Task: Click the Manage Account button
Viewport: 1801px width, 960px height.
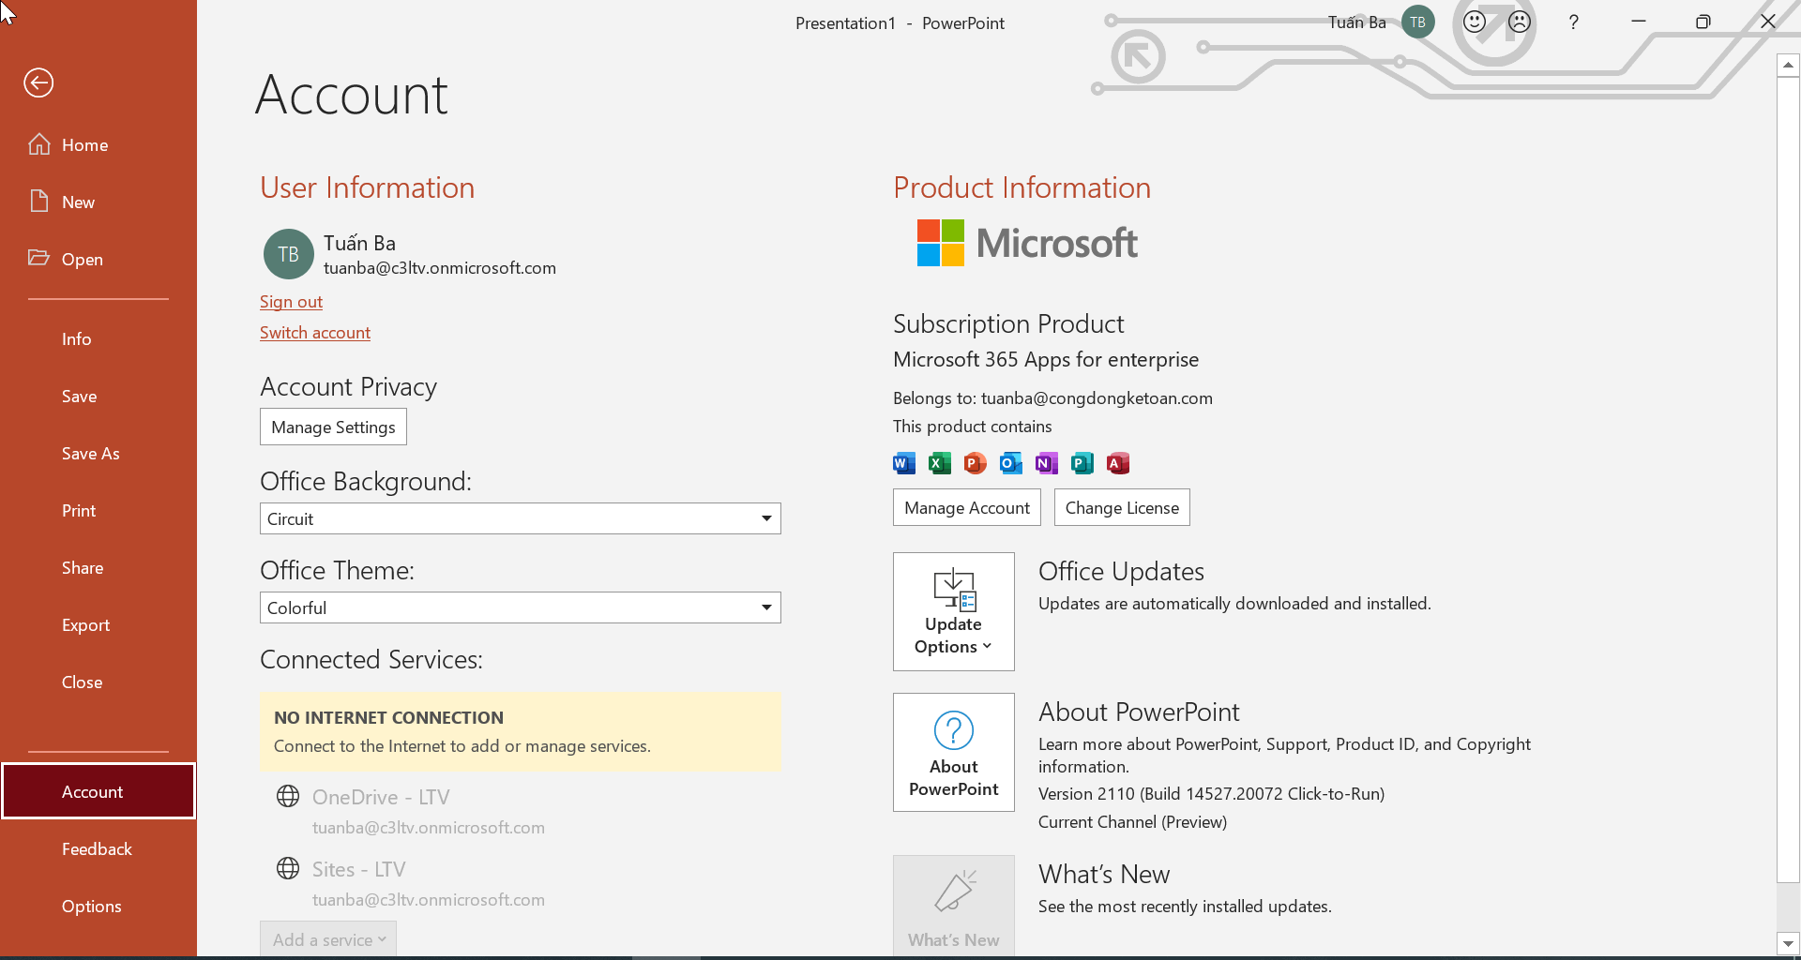Action: point(967,507)
